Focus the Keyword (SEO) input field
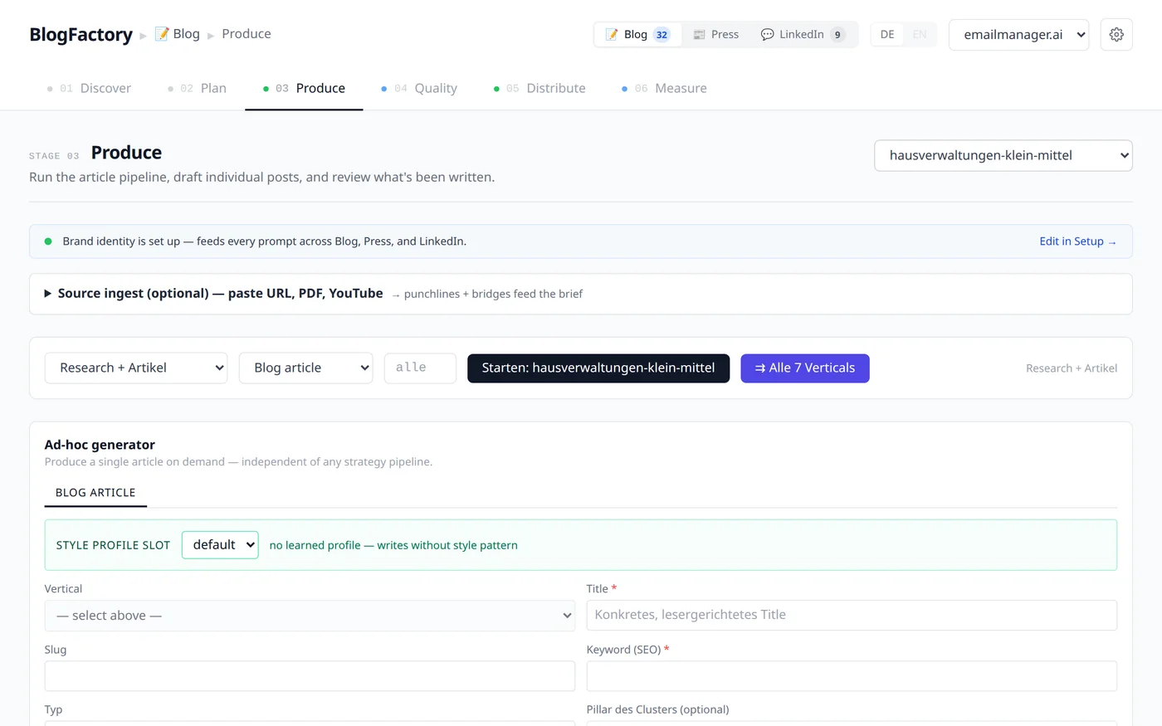Viewport: 1162px width, 726px height. pyautogui.click(x=852, y=676)
